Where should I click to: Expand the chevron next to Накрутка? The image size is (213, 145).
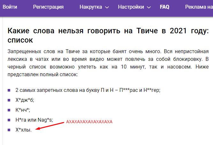coord(107,7)
